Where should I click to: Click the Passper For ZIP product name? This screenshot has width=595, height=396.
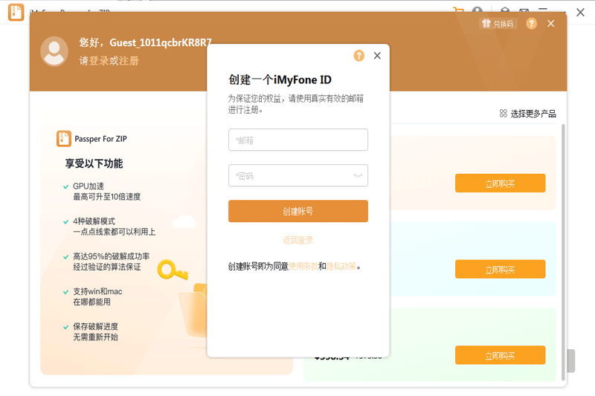coord(101,139)
